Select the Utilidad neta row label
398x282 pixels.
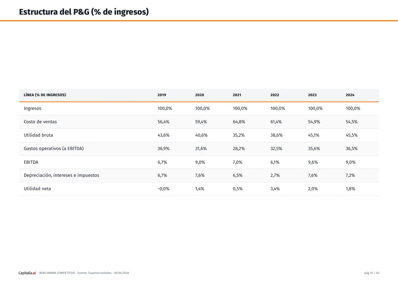click(x=37, y=189)
